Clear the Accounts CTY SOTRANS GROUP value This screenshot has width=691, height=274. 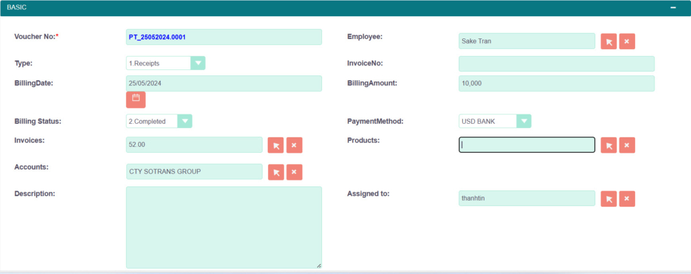pos(294,172)
